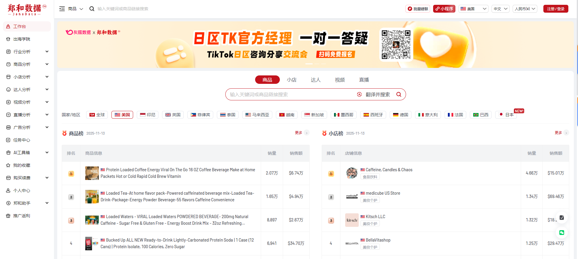The height and width of the screenshot is (259, 578).
Task: Select the 全球 region filter
Action: pyautogui.click(x=97, y=115)
